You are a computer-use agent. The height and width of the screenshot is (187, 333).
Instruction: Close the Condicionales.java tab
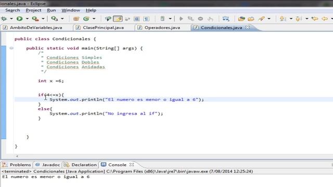(x=248, y=28)
